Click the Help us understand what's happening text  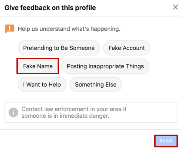coord(69,29)
